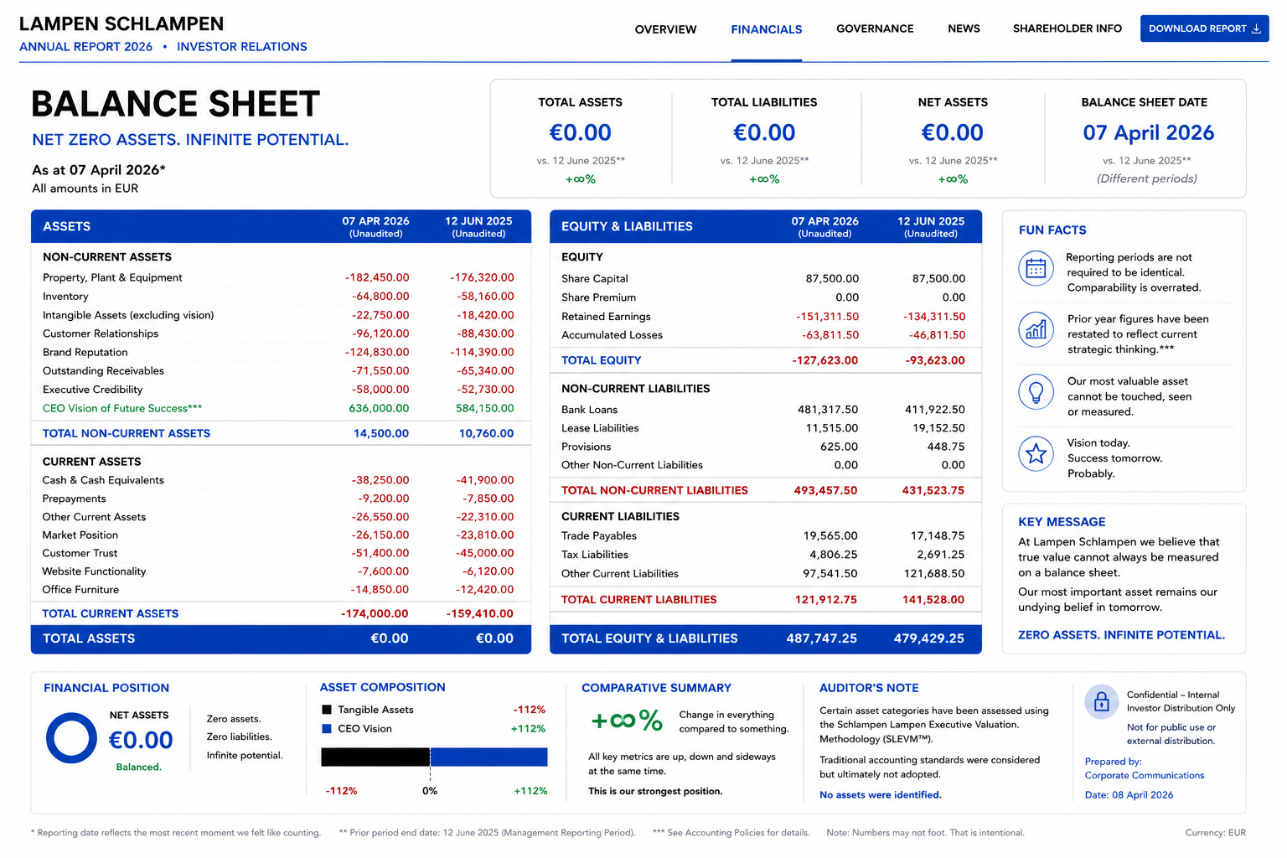Image resolution: width=1287 pixels, height=858 pixels.
Task: Click the lightbulb icon in Fun Facts
Action: [x=1036, y=391]
